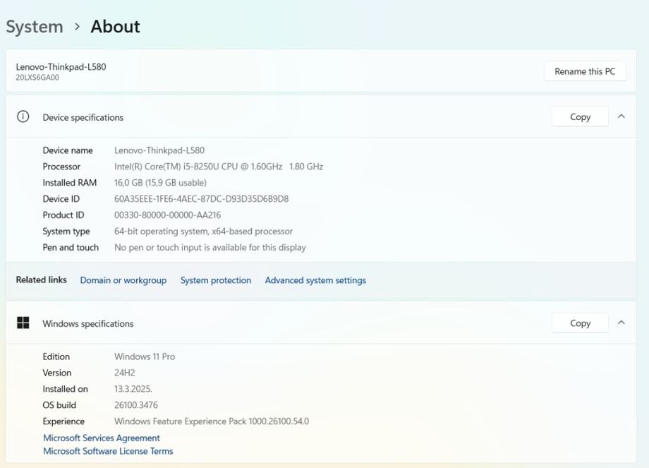Click the About page heading
Viewport: 649px width, 468px height.
click(x=115, y=27)
